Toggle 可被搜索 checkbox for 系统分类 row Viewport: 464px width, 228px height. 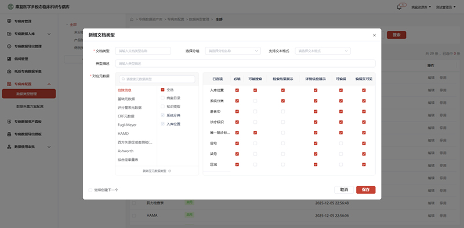[x=255, y=101]
